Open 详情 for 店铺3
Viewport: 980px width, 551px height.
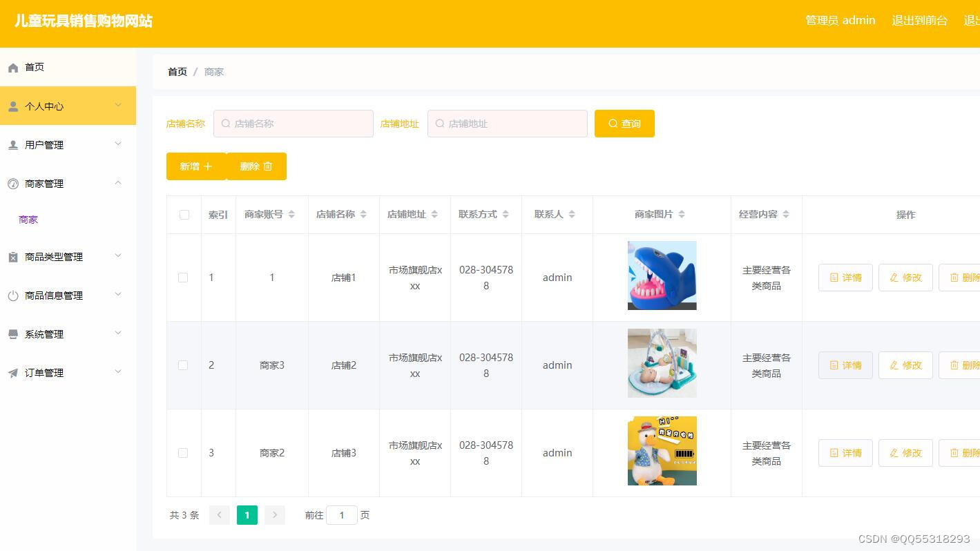(845, 453)
